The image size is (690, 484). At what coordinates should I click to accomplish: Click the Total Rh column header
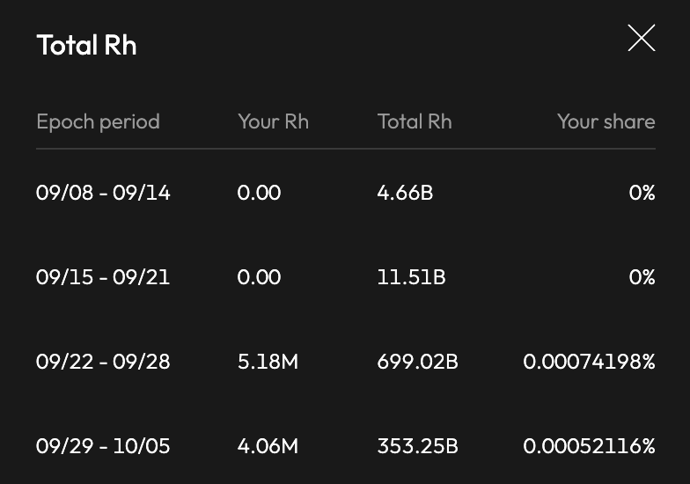tap(414, 121)
